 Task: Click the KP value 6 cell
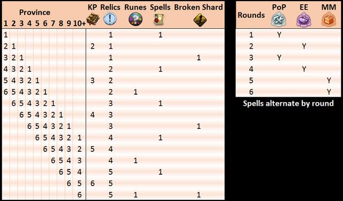(93, 183)
